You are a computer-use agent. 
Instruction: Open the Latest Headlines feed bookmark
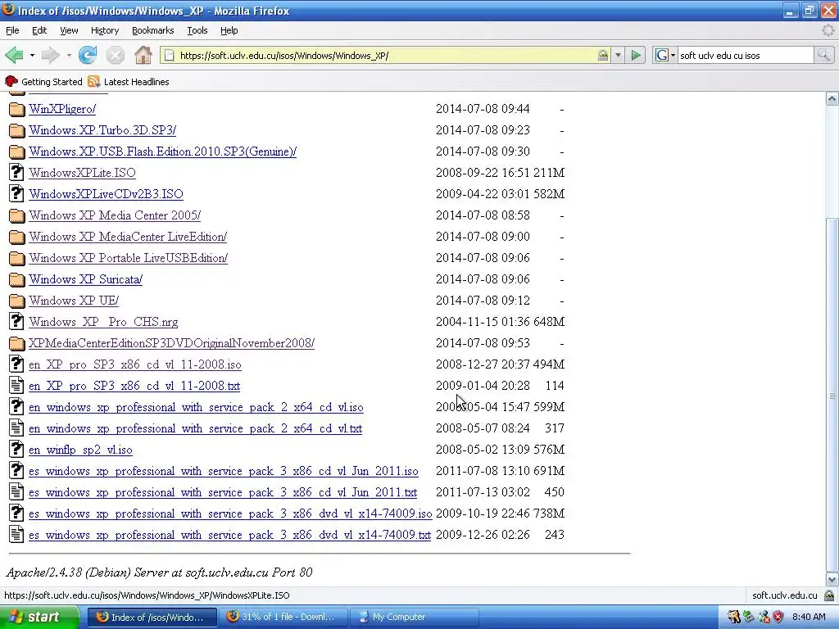(x=129, y=81)
